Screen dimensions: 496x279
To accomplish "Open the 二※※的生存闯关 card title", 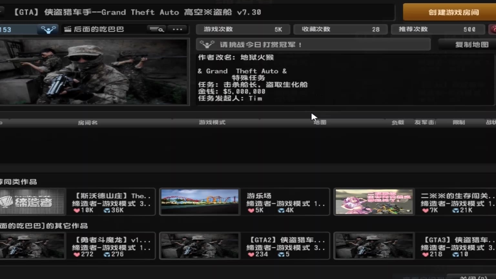I will [458, 196].
